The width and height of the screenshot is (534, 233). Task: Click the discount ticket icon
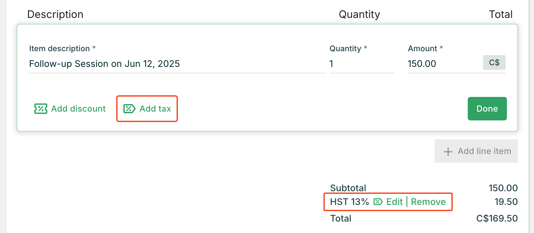tap(40, 109)
